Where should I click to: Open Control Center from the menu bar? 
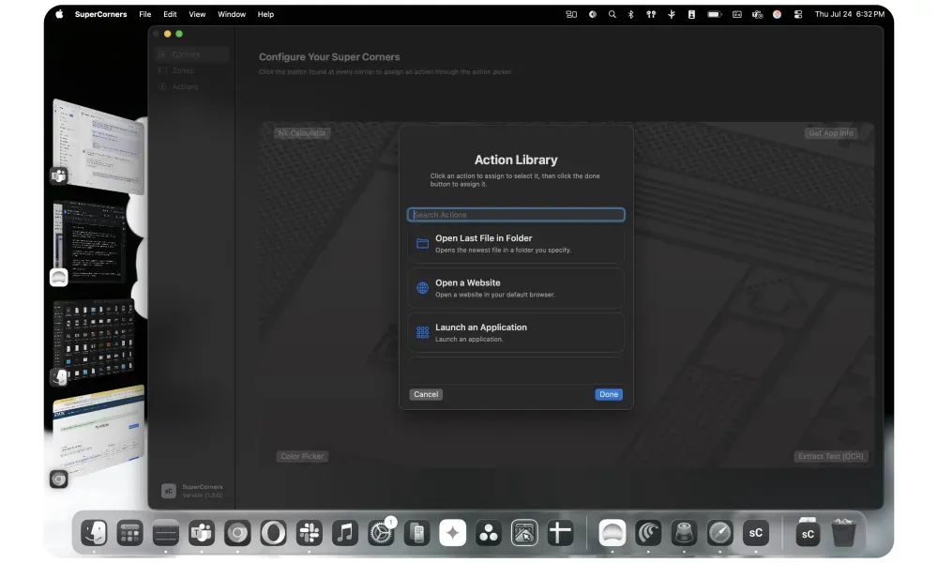tap(798, 14)
